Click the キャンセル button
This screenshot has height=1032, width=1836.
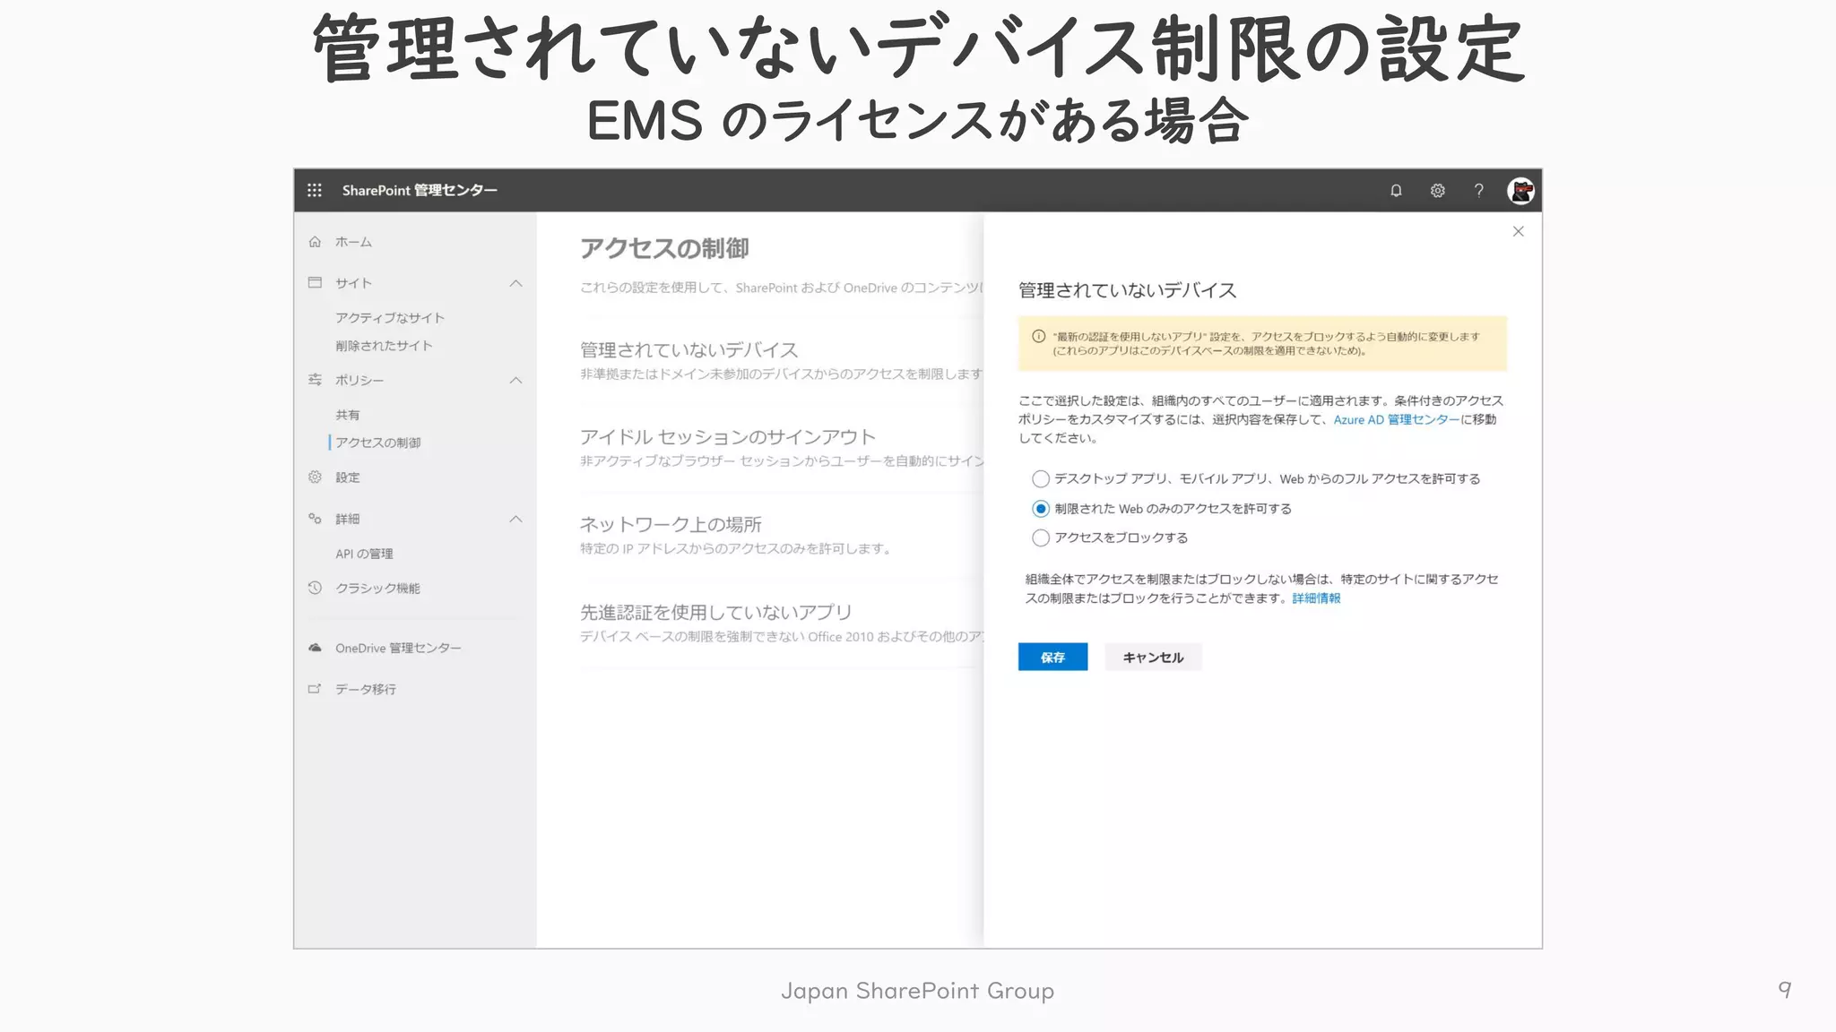pos(1153,657)
